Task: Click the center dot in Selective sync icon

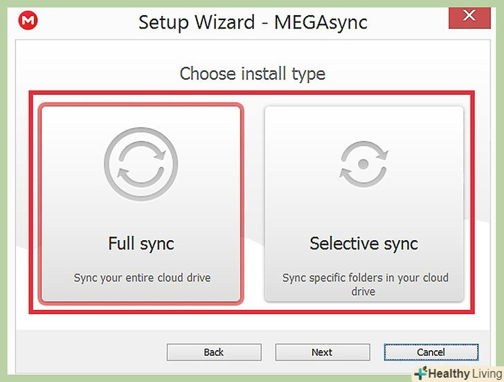Action: tap(364, 165)
